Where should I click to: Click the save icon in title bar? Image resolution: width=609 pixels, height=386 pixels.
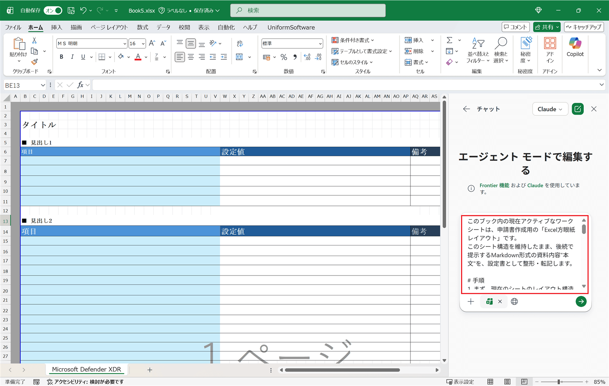coord(71,11)
